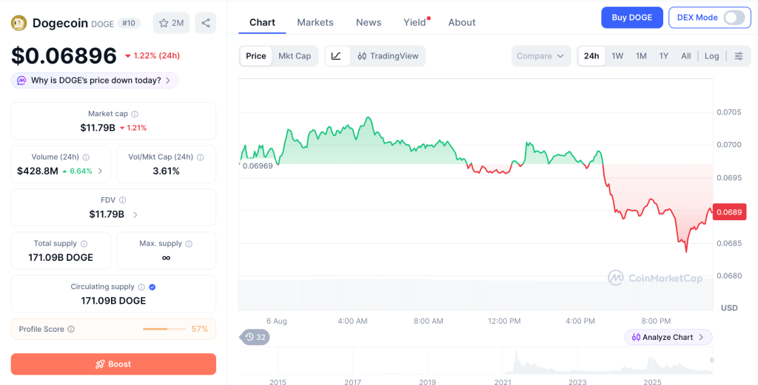
Task: Click the Volume (24h) info icon
Action: (x=86, y=157)
